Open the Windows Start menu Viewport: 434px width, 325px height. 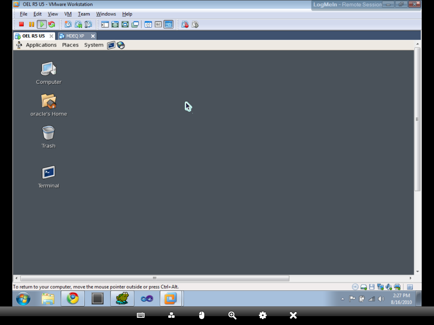tap(23, 298)
